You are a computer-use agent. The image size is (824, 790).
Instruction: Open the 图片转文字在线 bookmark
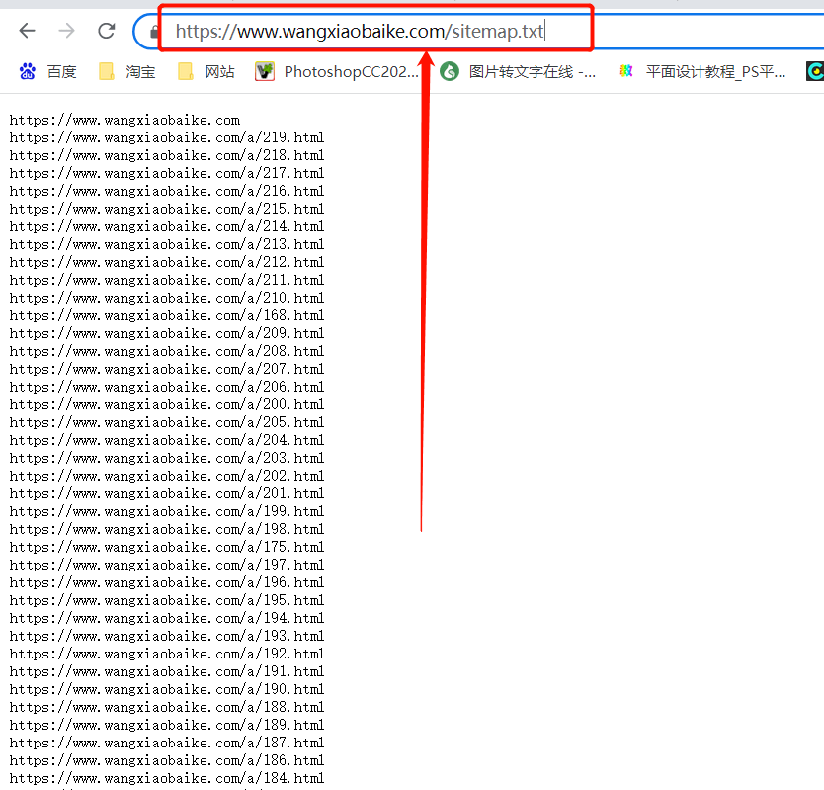(519, 71)
